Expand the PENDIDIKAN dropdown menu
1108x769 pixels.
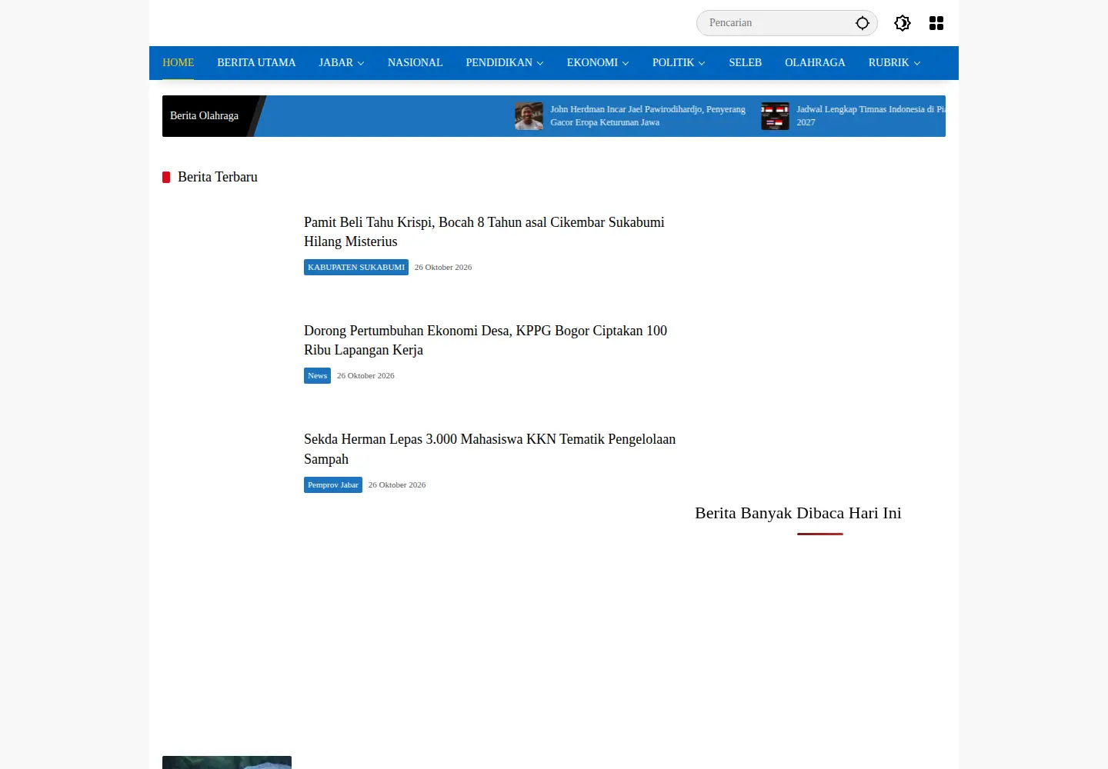[505, 62]
